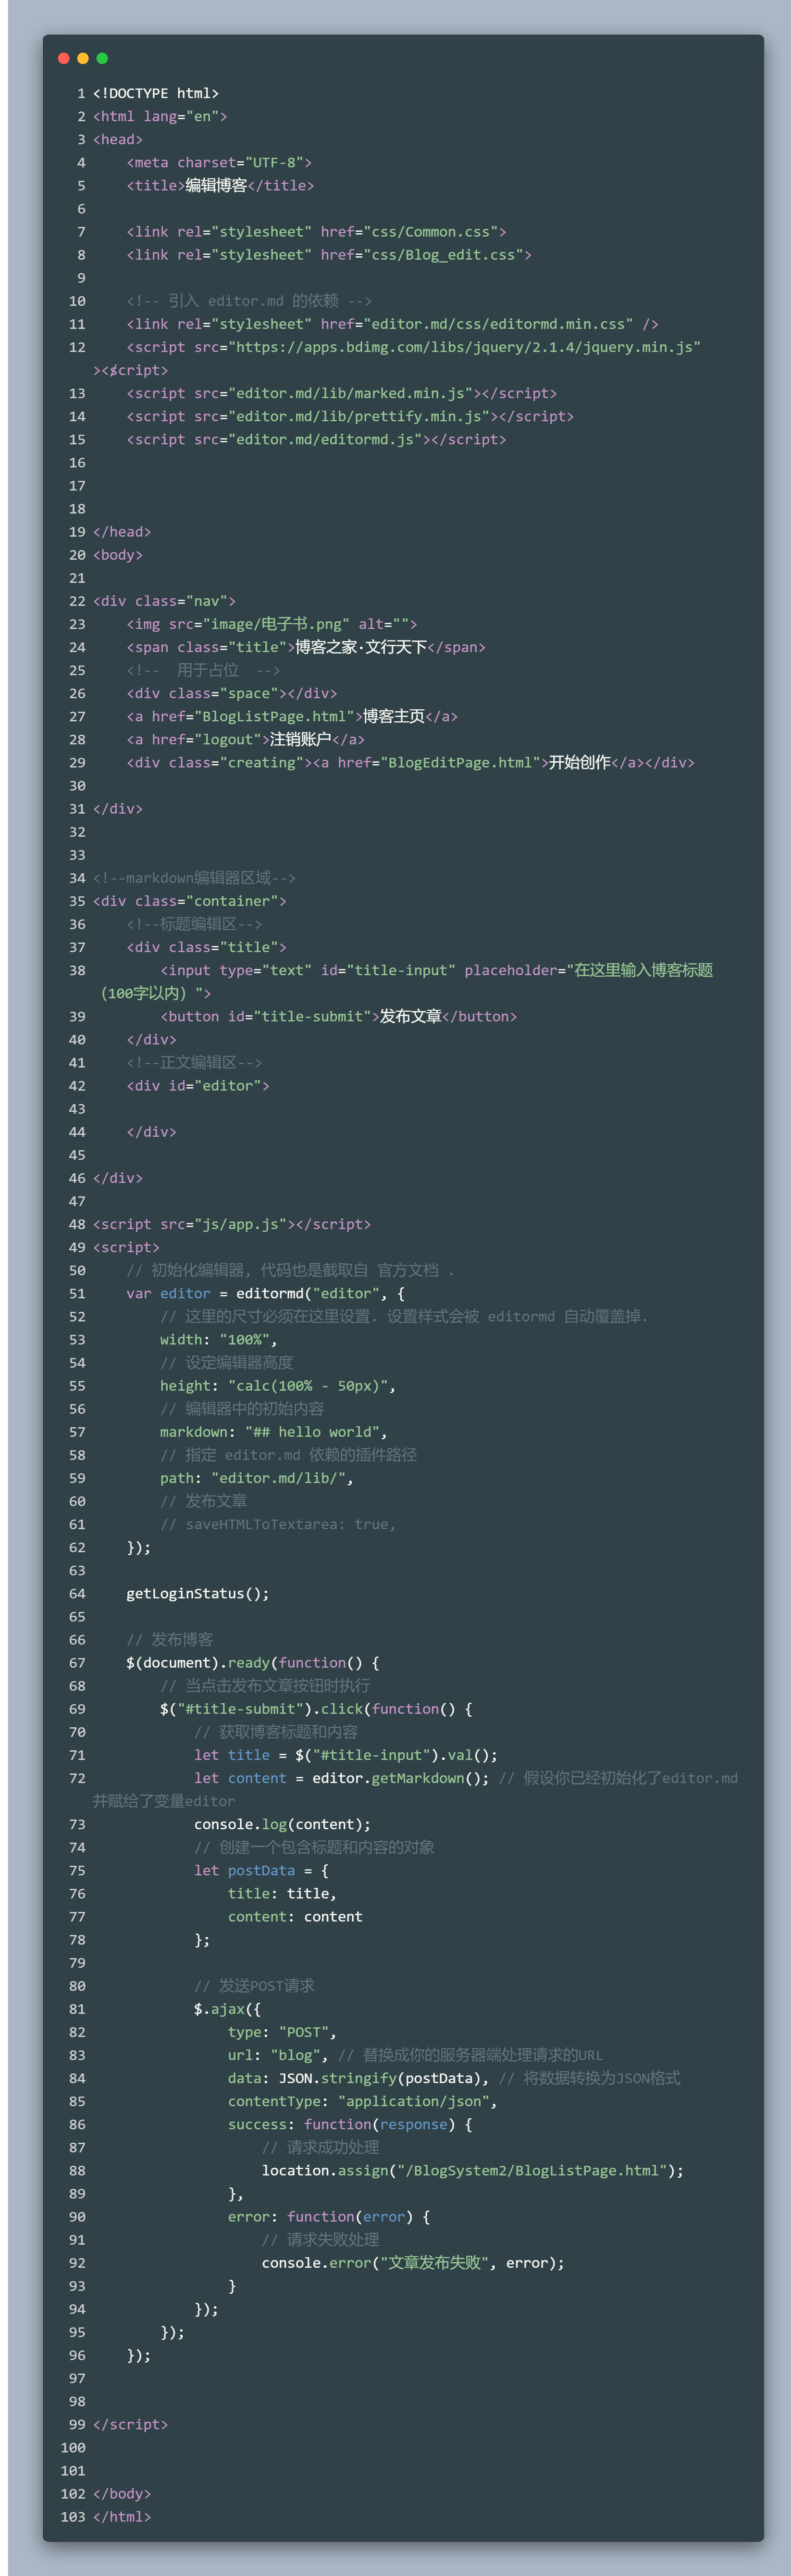This screenshot has width=791, height=2576.
Task: Click the marked.min.js script path
Action: [349, 393]
